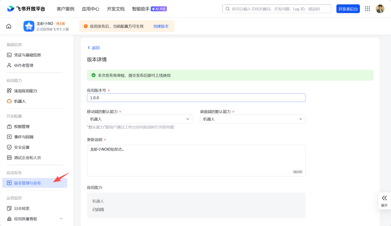Click the search magnifier icon
The image size is (391, 226).
(x=228, y=9)
